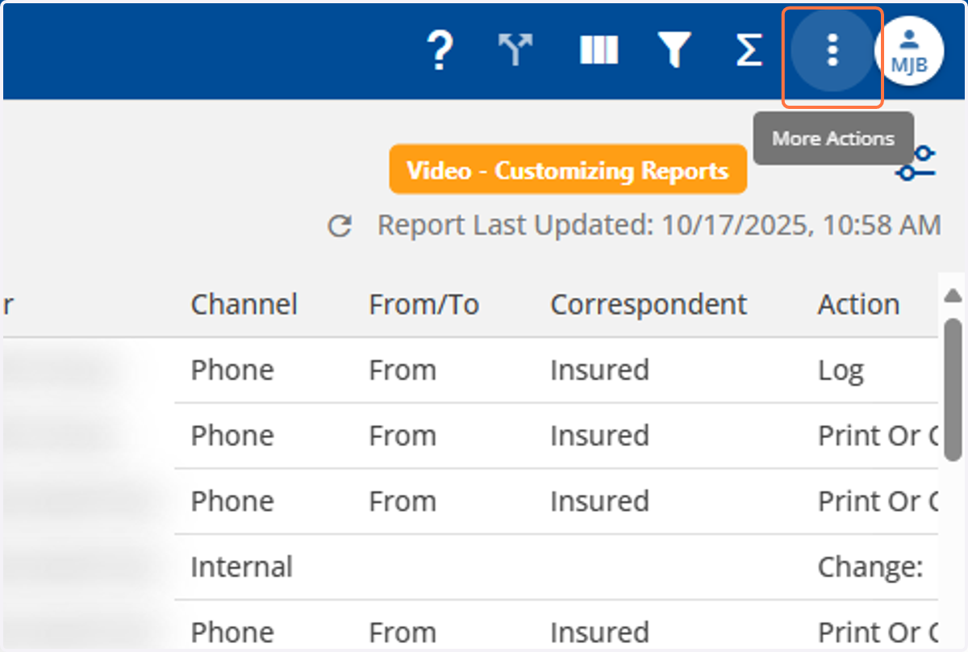This screenshot has height=652, width=968.
Task: Refresh the report with the reload icon
Action: pos(340,227)
